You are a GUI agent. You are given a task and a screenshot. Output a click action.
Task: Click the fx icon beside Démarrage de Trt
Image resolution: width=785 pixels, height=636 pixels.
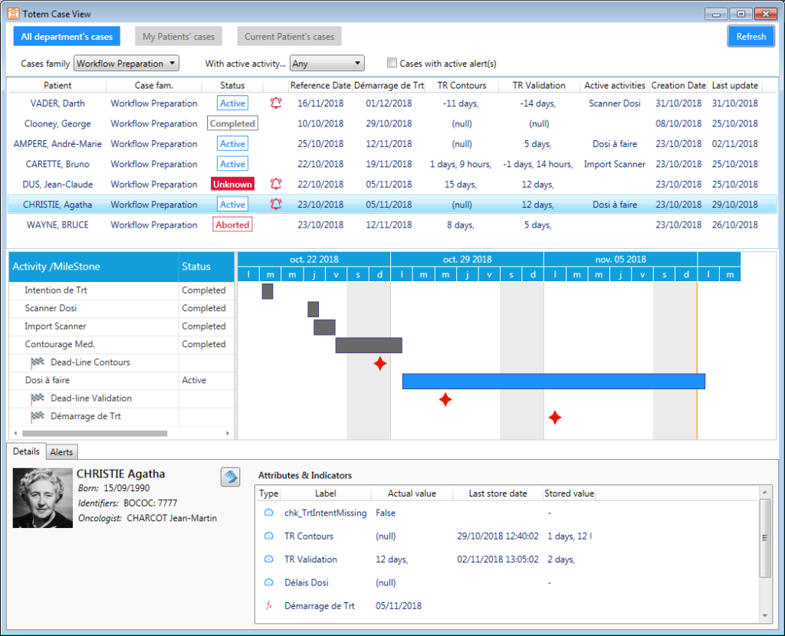pos(269,606)
